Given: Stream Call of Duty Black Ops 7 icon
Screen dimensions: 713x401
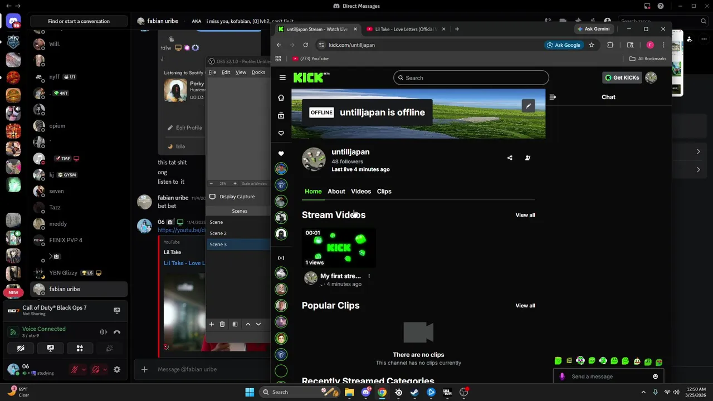Looking at the screenshot, I should [117, 311].
